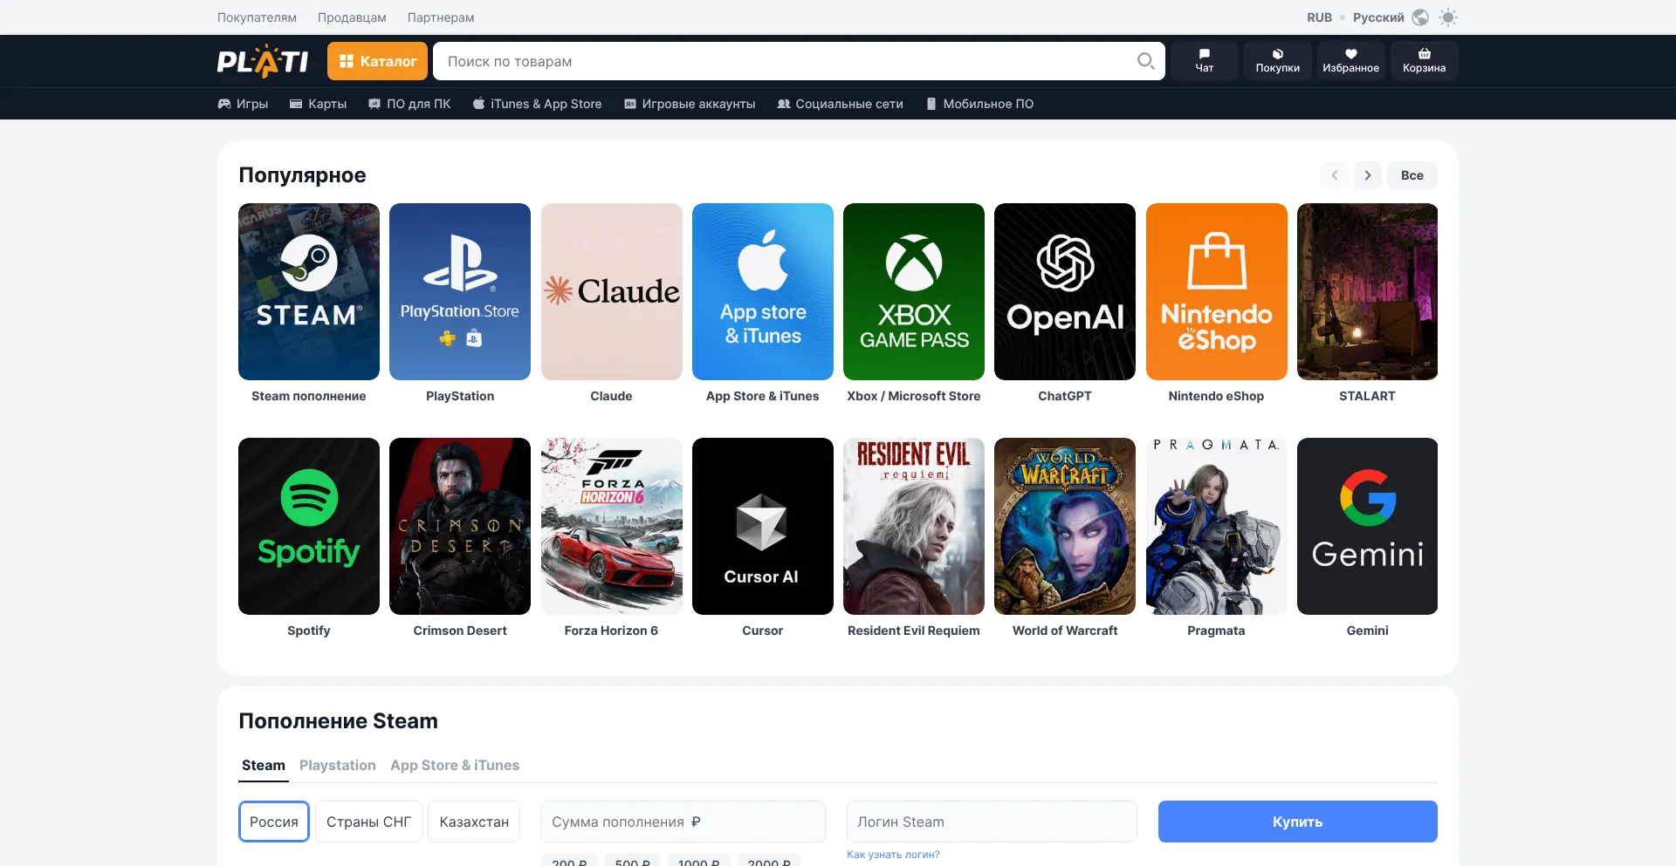Open ПО для ПК category

point(409,104)
